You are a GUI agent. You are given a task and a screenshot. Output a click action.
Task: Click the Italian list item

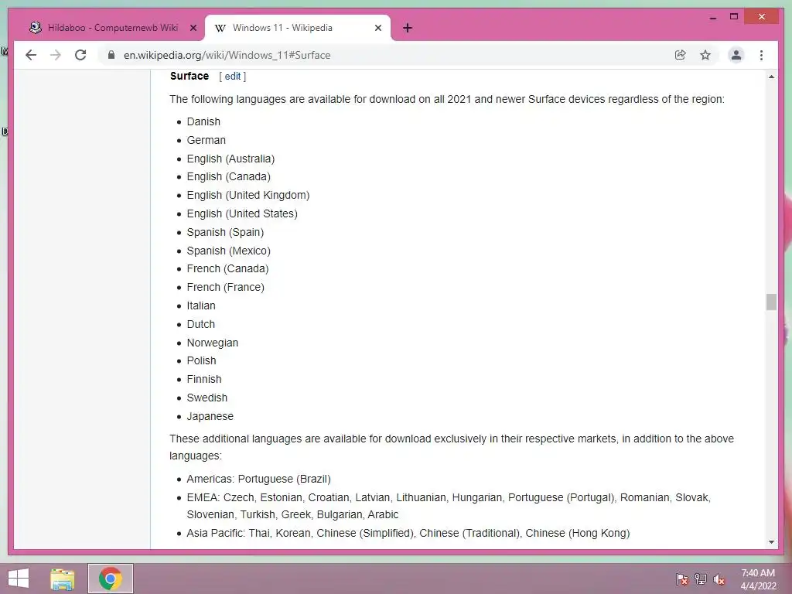click(201, 306)
